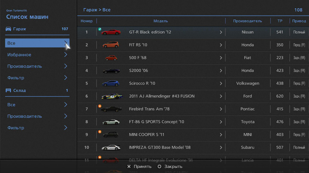Select the orange FIT RS '10 car icon
Image resolution: width=309 pixels, height=173 pixels.
point(111,45)
